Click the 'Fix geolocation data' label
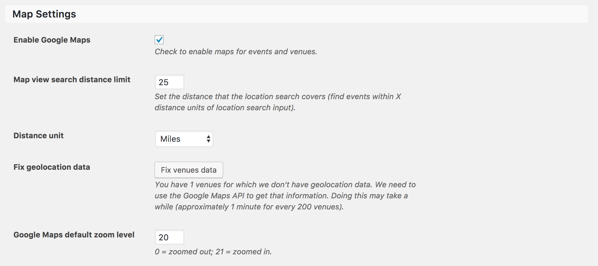 pyautogui.click(x=52, y=167)
